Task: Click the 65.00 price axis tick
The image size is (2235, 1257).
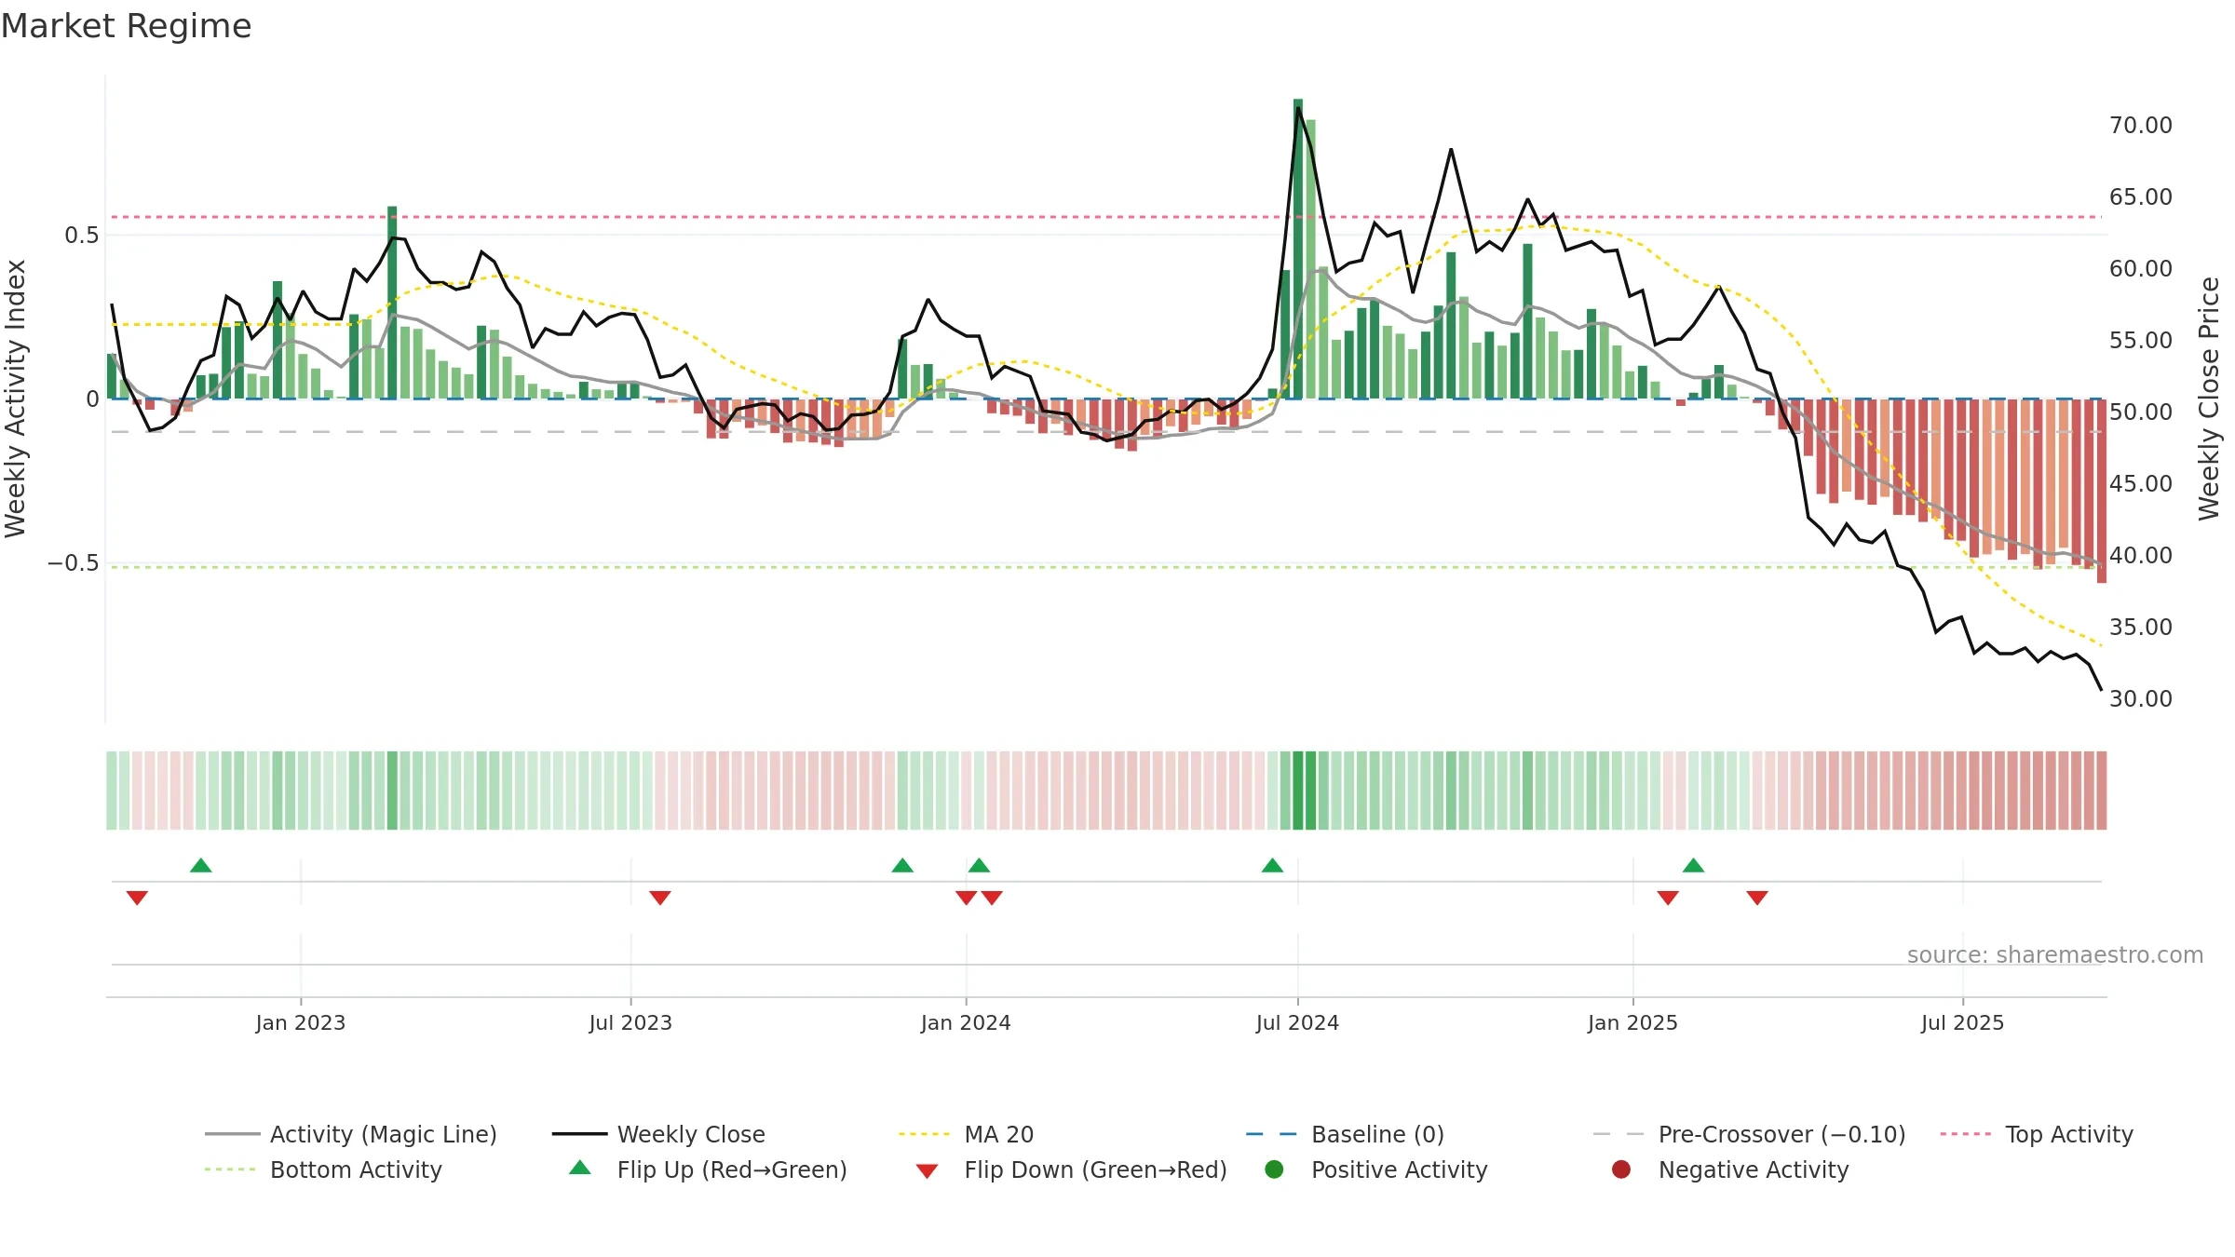Action: coord(2141,196)
